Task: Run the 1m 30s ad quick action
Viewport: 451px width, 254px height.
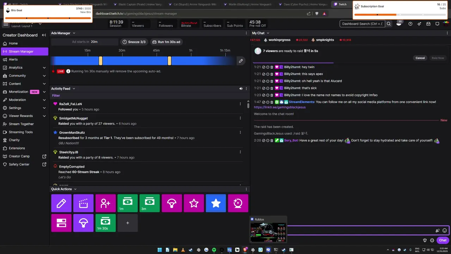Action: 105,223
